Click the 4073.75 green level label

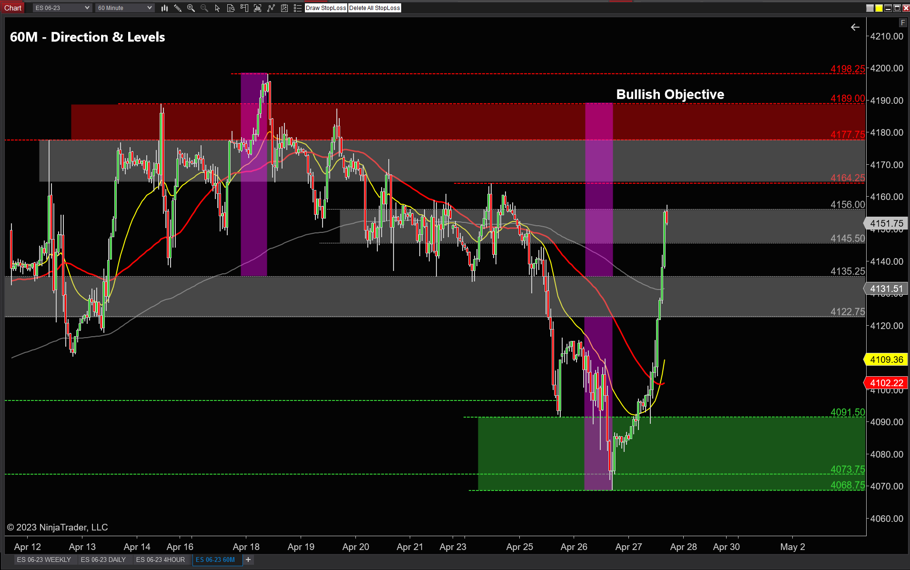pyautogui.click(x=848, y=470)
